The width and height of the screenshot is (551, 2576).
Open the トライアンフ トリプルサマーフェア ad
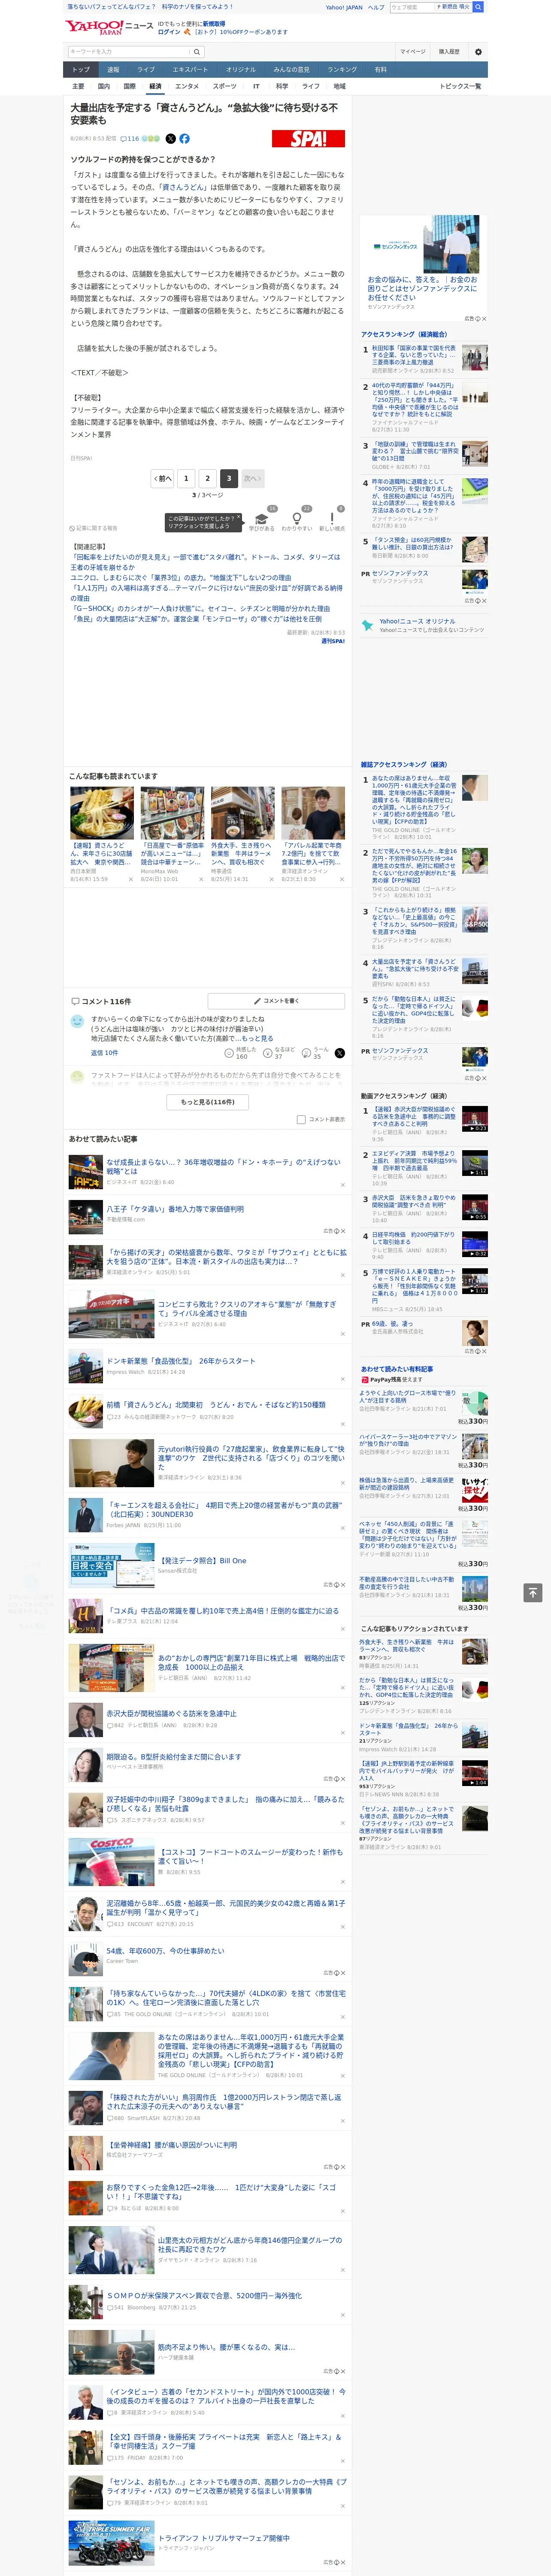[224, 2538]
